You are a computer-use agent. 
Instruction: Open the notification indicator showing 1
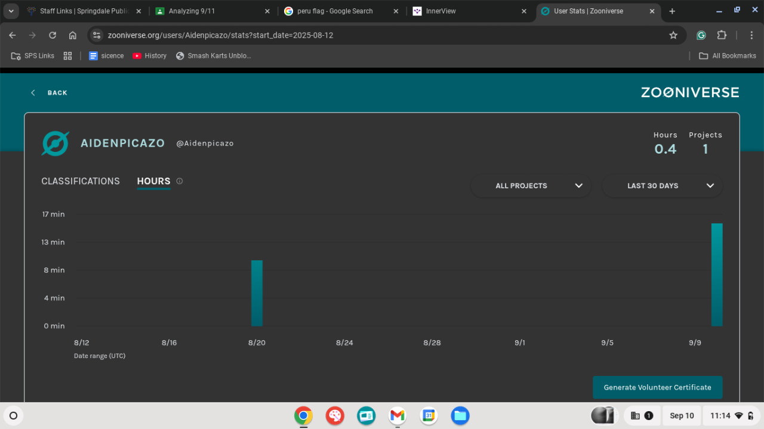point(642,415)
